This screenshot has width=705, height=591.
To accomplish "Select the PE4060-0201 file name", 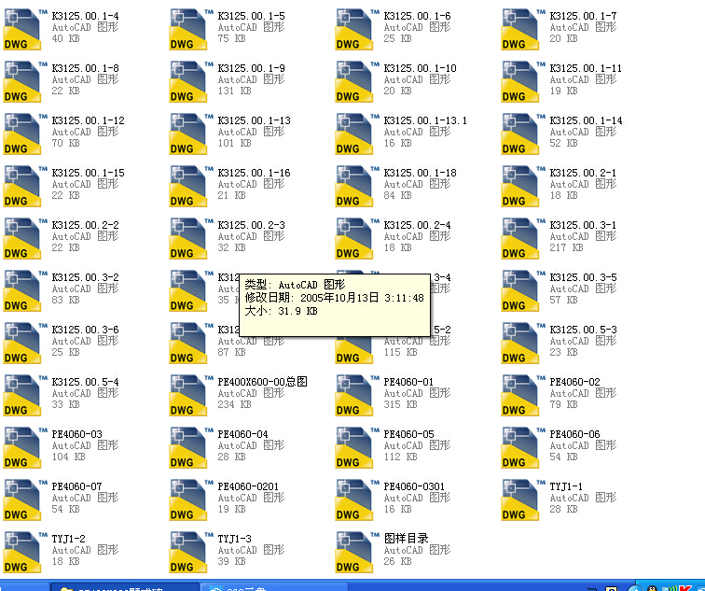I will pyautogui.click(x=248, y=486).
